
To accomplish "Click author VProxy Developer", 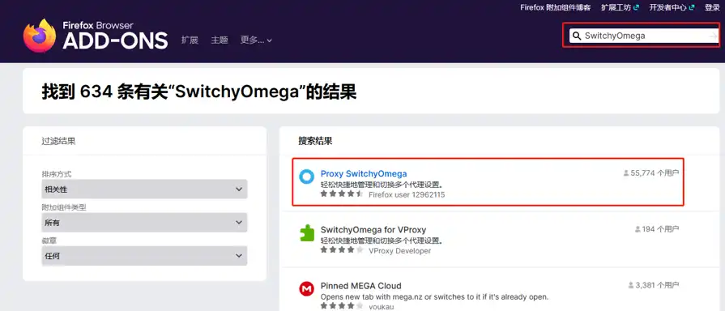I will 399,251.
